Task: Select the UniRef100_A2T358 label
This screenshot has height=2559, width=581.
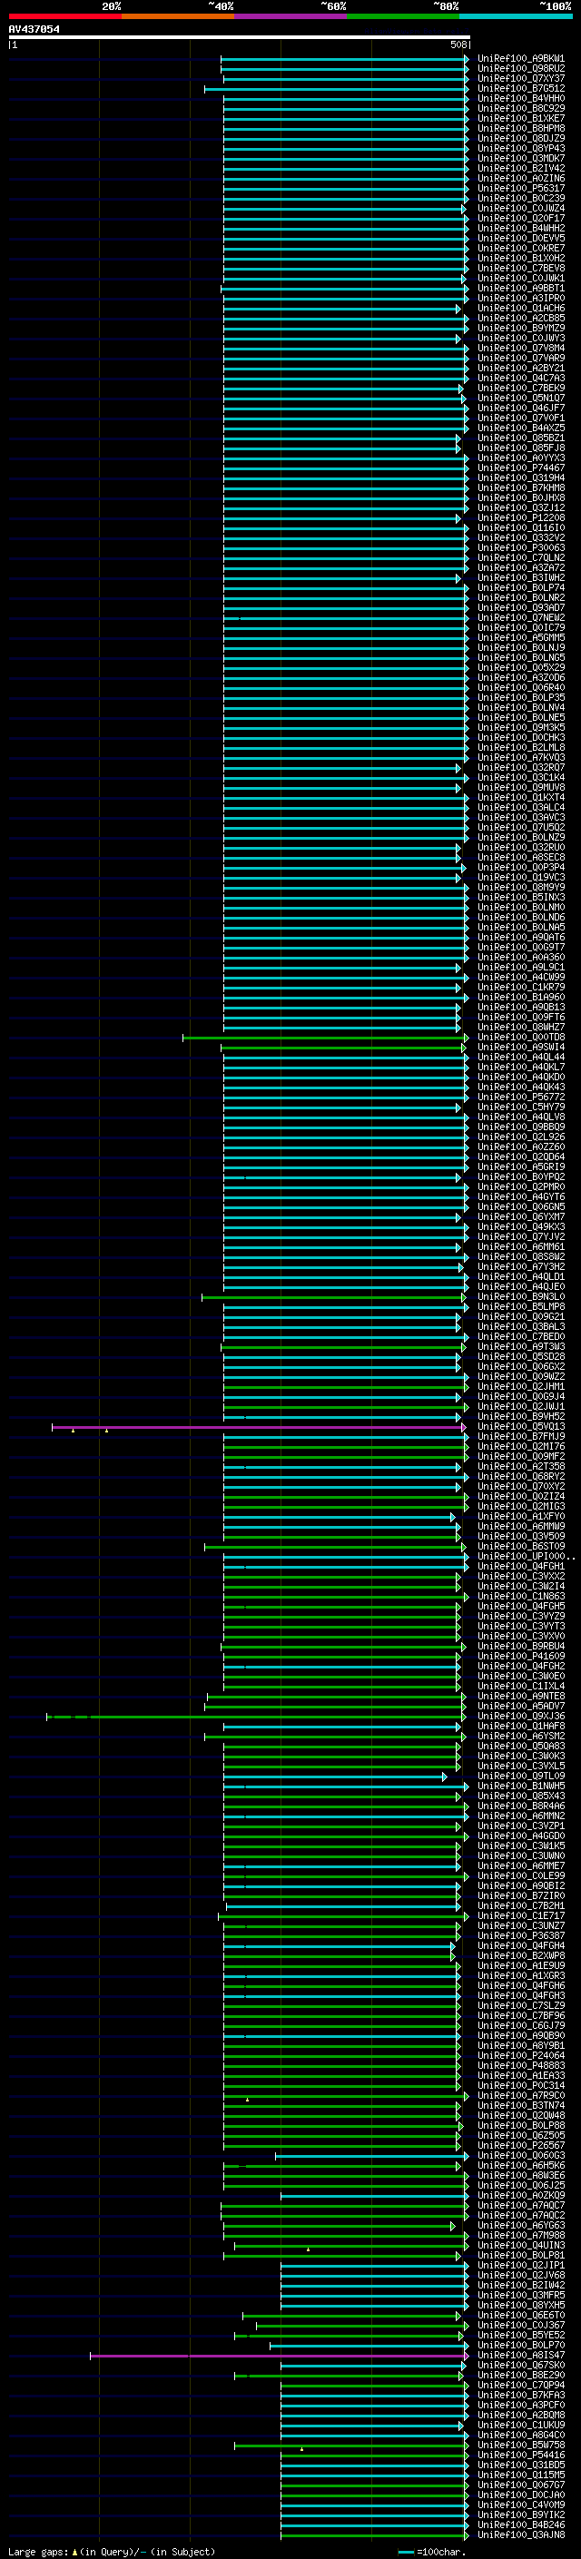Action: (x=520, y=1467)
